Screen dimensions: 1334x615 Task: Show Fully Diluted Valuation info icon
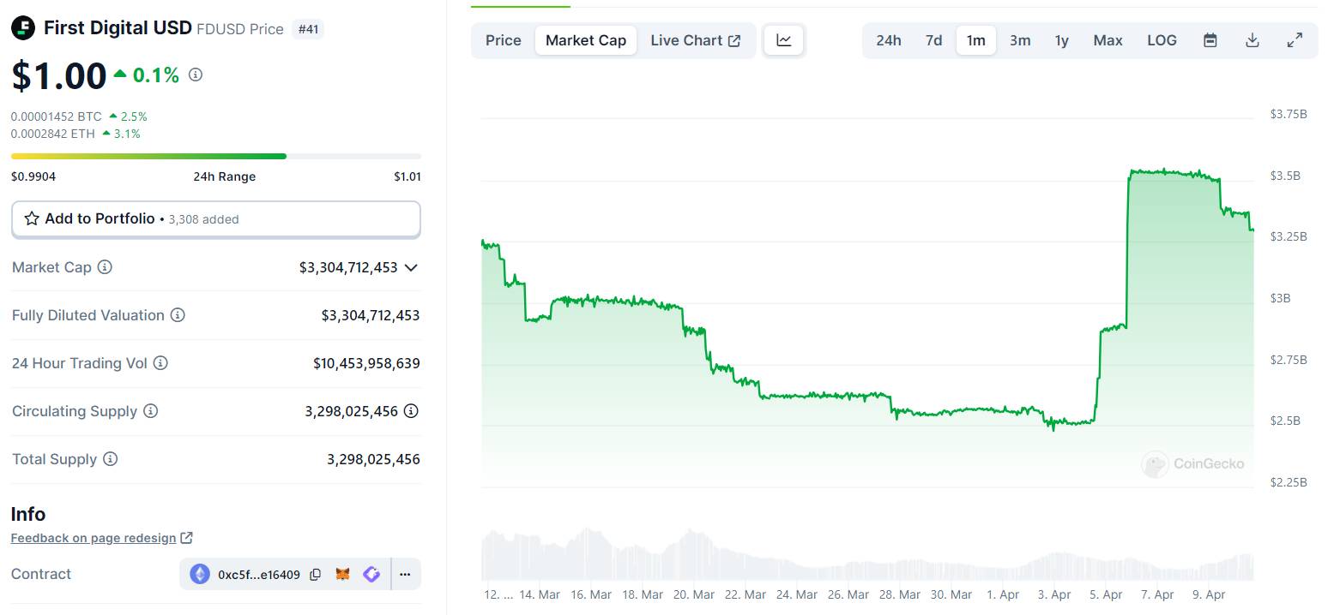(178, 315)
